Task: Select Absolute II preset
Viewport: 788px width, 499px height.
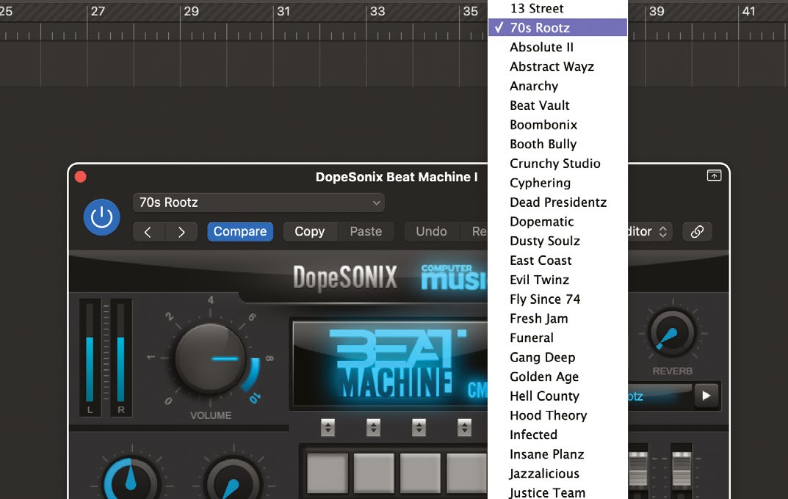Action: click(x=557, y=47)
